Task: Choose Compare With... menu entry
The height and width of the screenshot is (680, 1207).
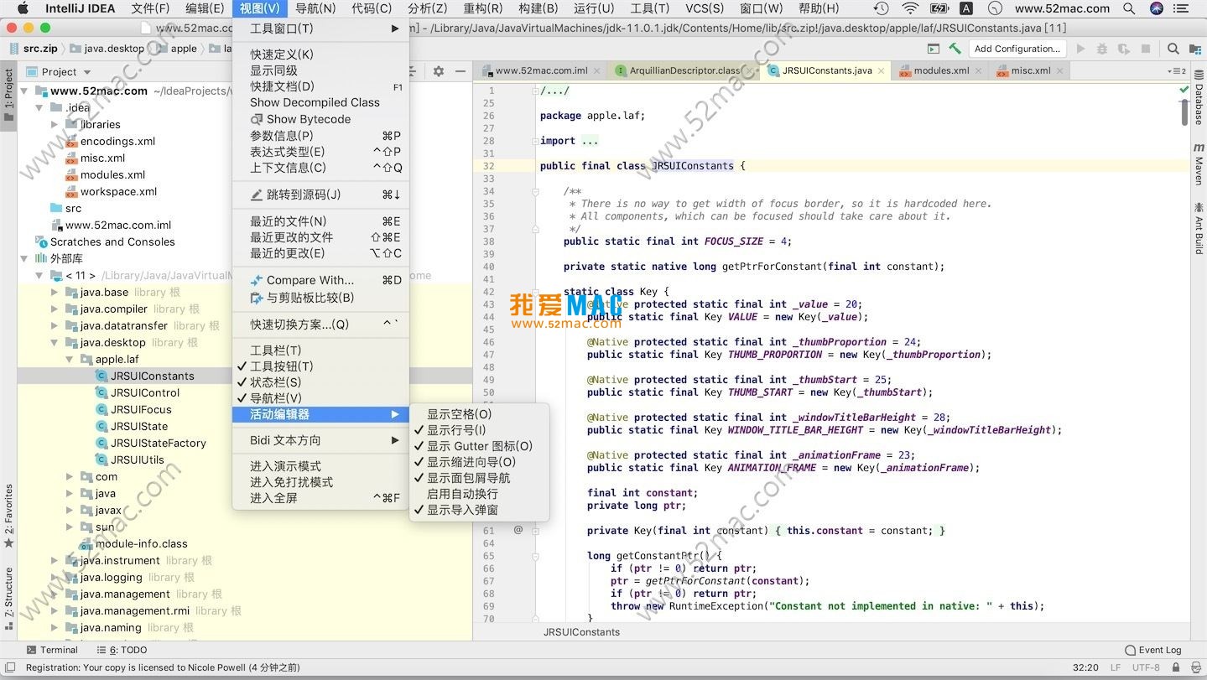Action: [x=320, y=280]
